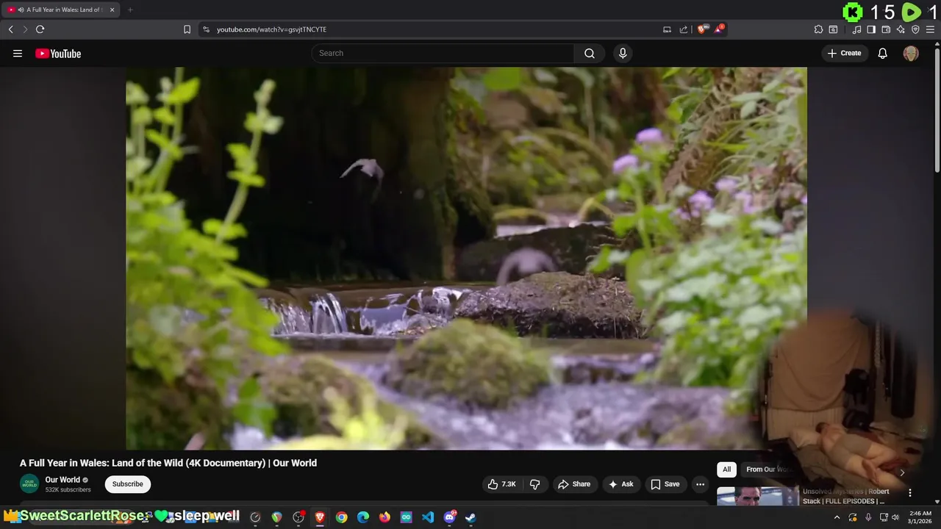Subscribe to the Our World channel

coord(128,484)
